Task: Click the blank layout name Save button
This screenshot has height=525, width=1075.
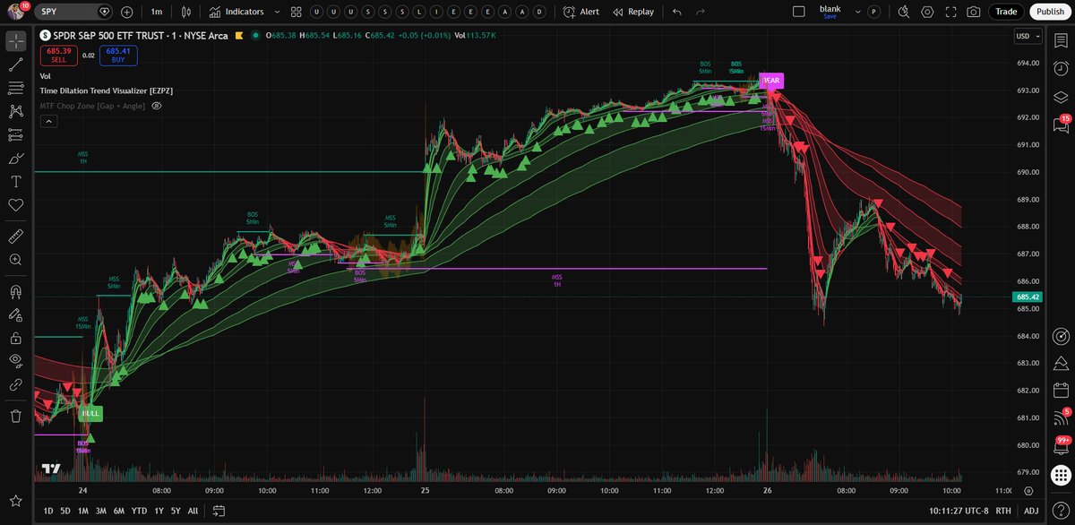Action: (830, 12)
